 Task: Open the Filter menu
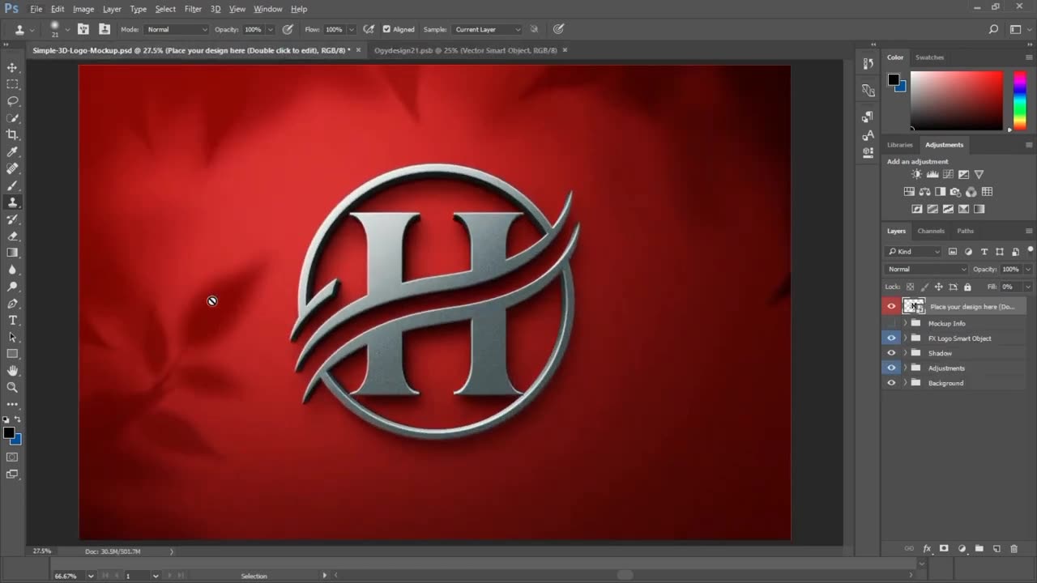coord(193,9)
